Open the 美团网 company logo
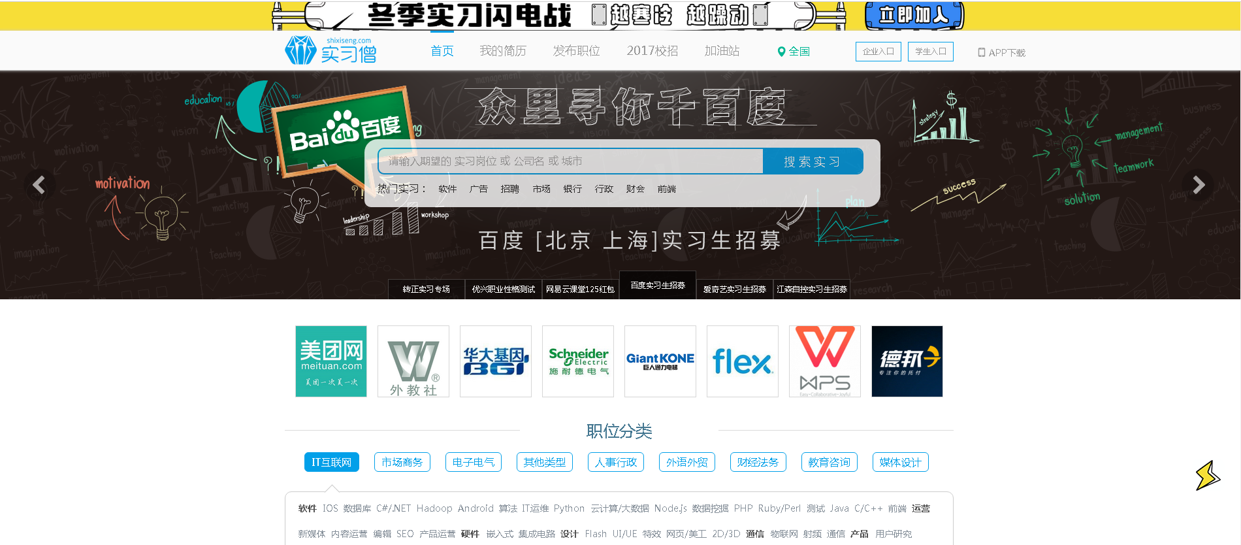 click(x=331, y=361)
